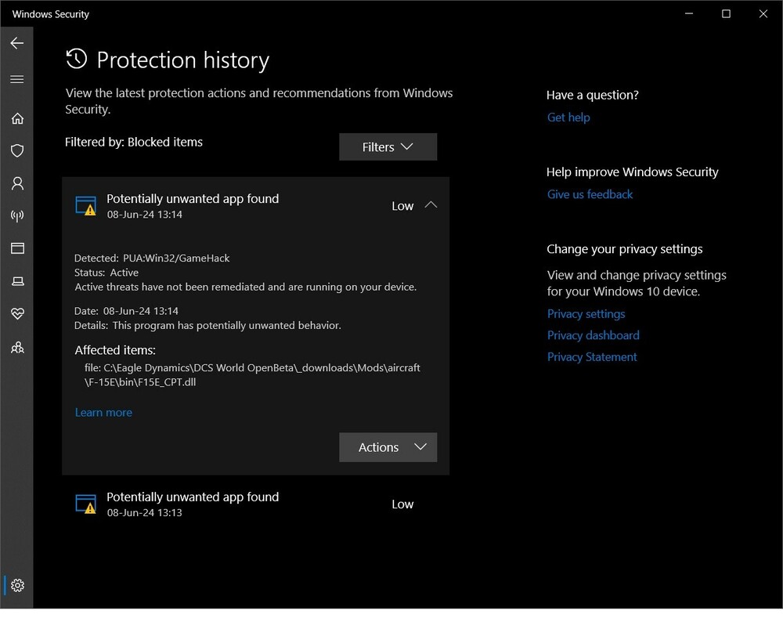Expand the 13:13 unwanted app entry

point(255,504)
